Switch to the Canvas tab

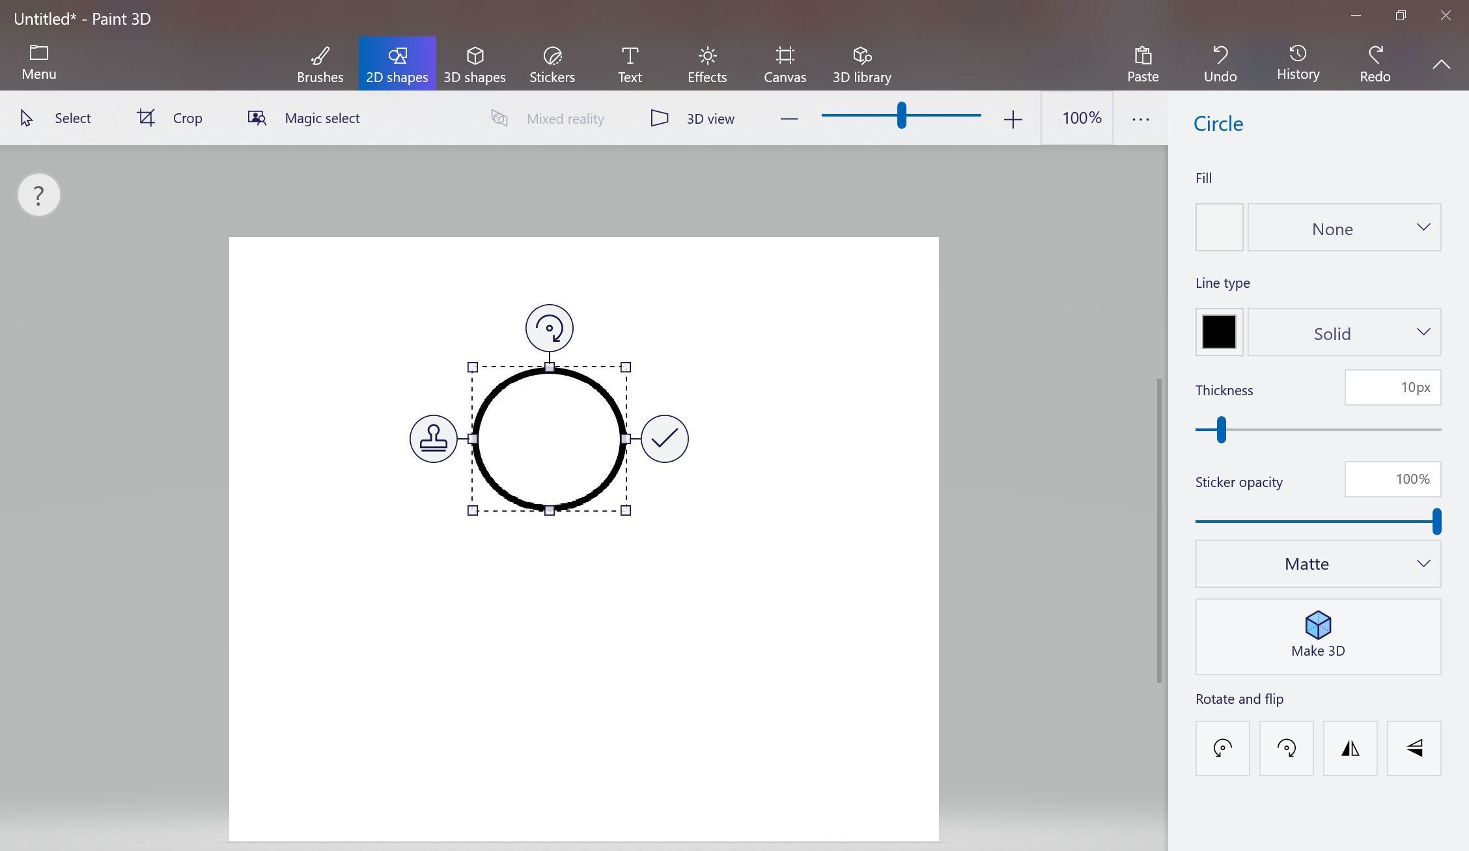click(785, 63)
